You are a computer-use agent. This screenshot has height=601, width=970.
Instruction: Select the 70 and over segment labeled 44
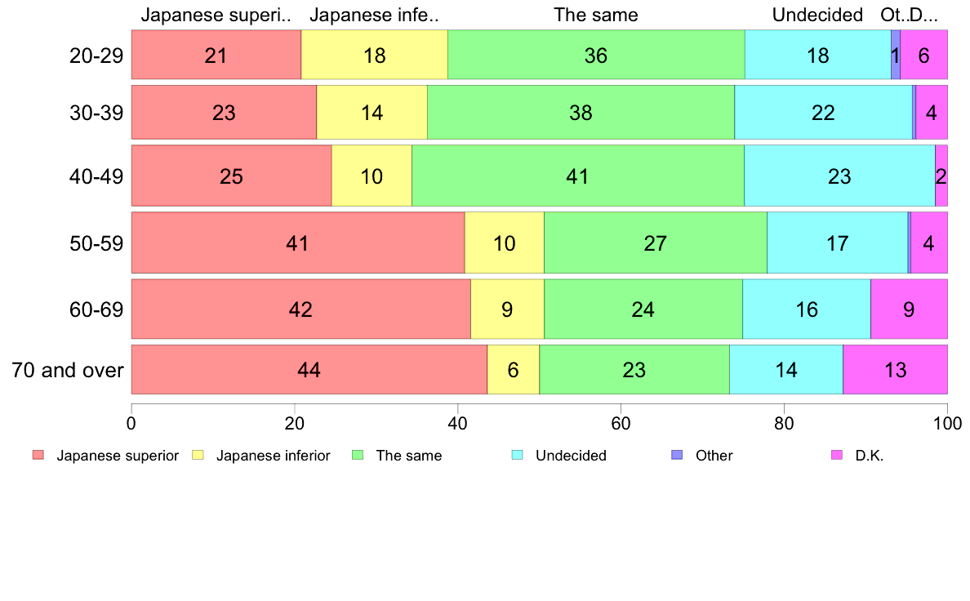(x=309, y=370)
